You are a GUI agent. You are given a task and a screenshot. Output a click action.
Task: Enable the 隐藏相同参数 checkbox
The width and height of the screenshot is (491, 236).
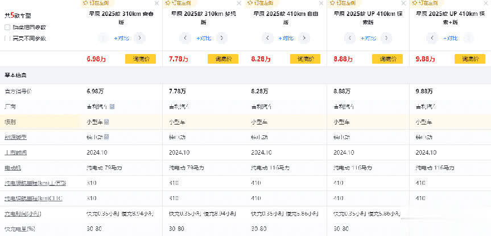click(x=7, y=27)
